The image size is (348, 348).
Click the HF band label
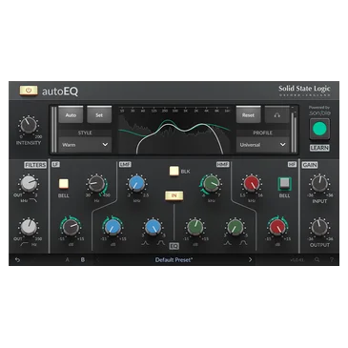pyautogui.click(x=292, y=164)
